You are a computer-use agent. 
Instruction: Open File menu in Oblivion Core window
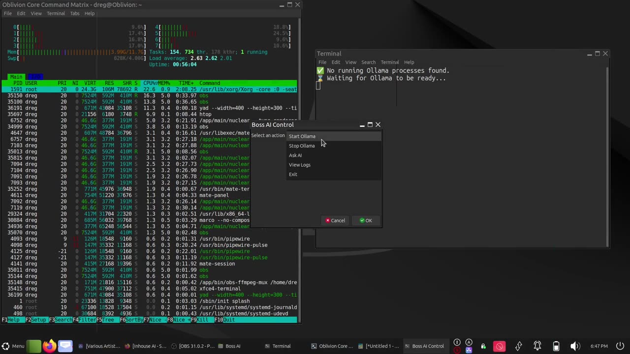pos(8,13)
